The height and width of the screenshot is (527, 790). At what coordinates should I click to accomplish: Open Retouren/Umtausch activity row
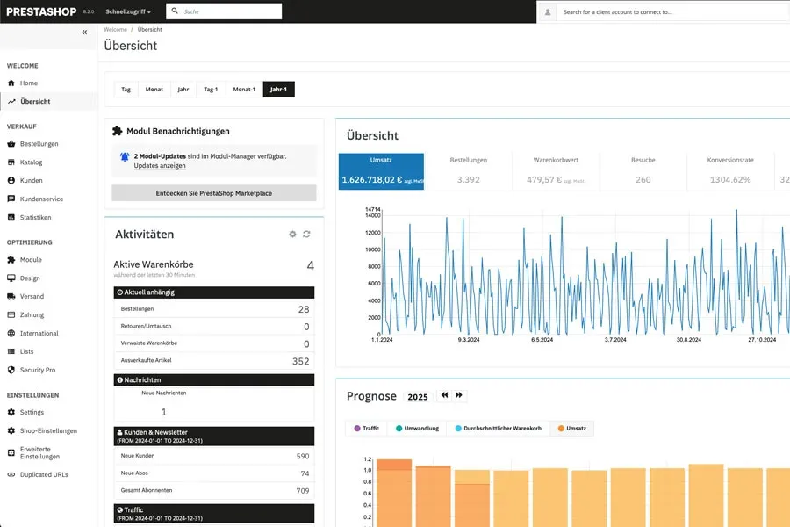tap(214, 326)
